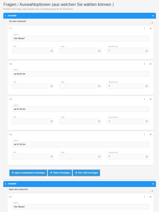Add a custom option via eigene Auswahloption hinzufügen
Image resolution: width=159 pixels, height=212 pixels.
[28, 173]
